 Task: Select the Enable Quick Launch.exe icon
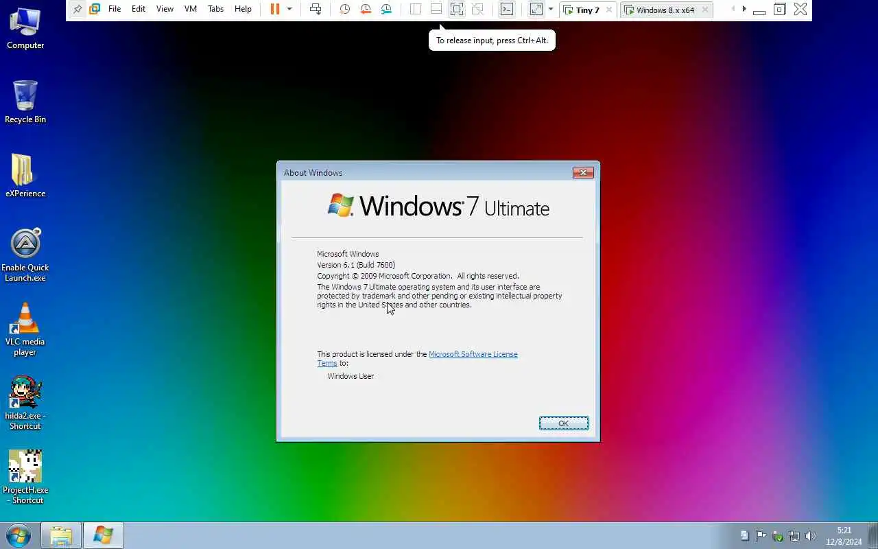pos(25,255)
